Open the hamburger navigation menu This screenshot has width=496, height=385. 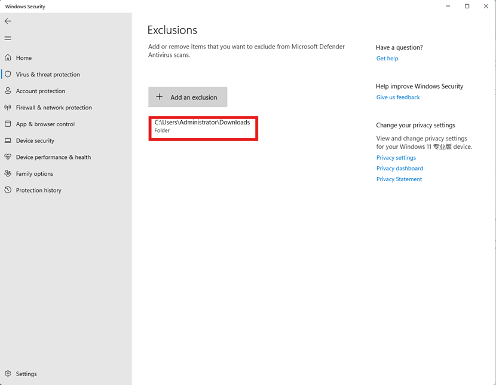[8, 38]
